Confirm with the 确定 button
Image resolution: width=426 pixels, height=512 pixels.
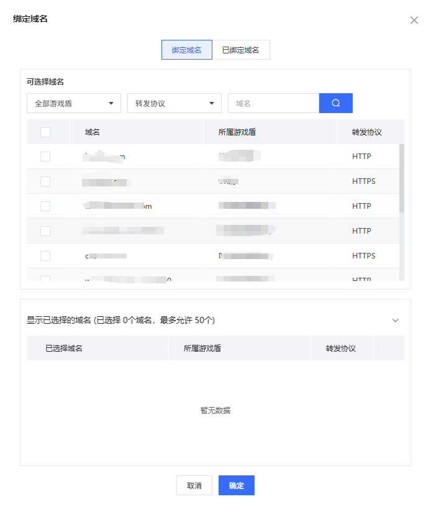pos(236,485)
